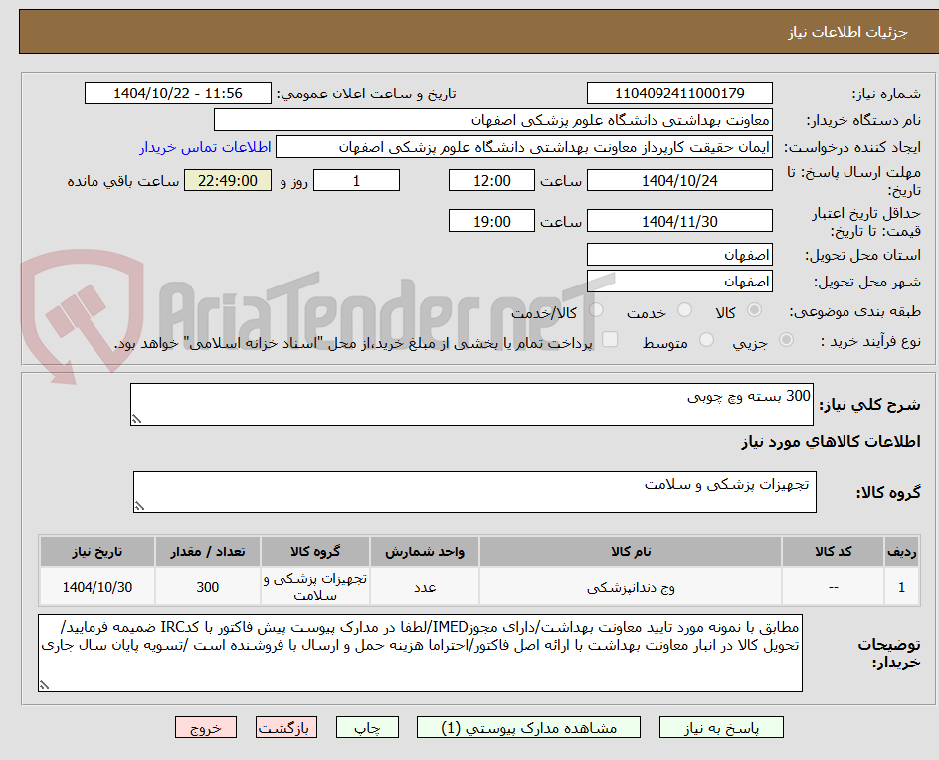Click the quantity cell showing 300
This screenshot has width=939, height=760.
208,587
